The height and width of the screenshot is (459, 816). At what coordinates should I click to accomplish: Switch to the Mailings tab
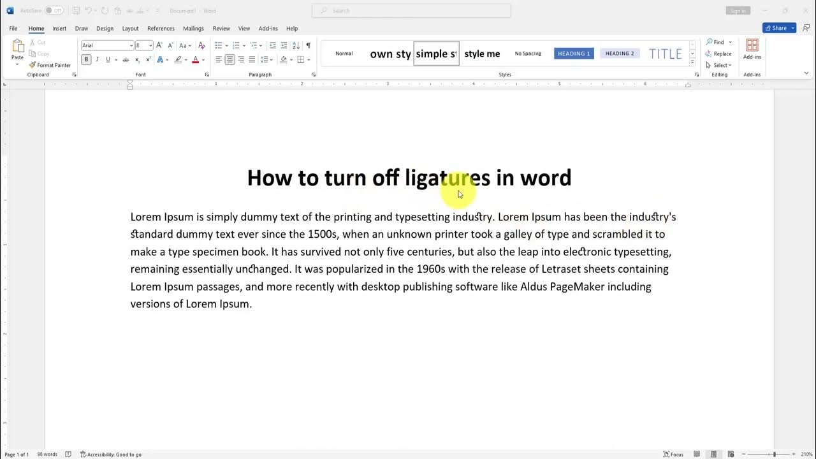coord(193,29)
